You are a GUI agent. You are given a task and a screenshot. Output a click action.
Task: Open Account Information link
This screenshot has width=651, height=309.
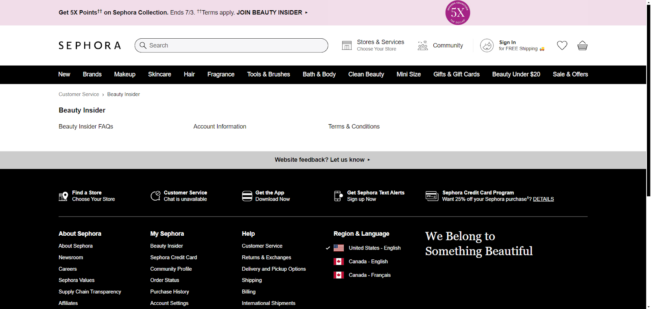[220, 127]
